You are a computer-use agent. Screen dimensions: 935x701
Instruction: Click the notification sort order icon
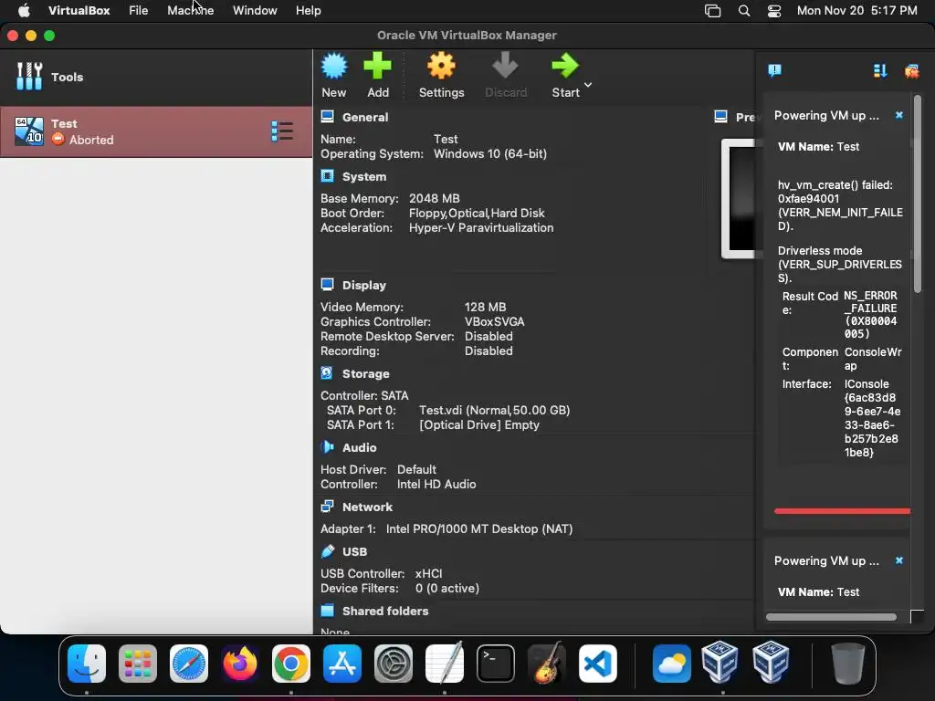[880, 71]
